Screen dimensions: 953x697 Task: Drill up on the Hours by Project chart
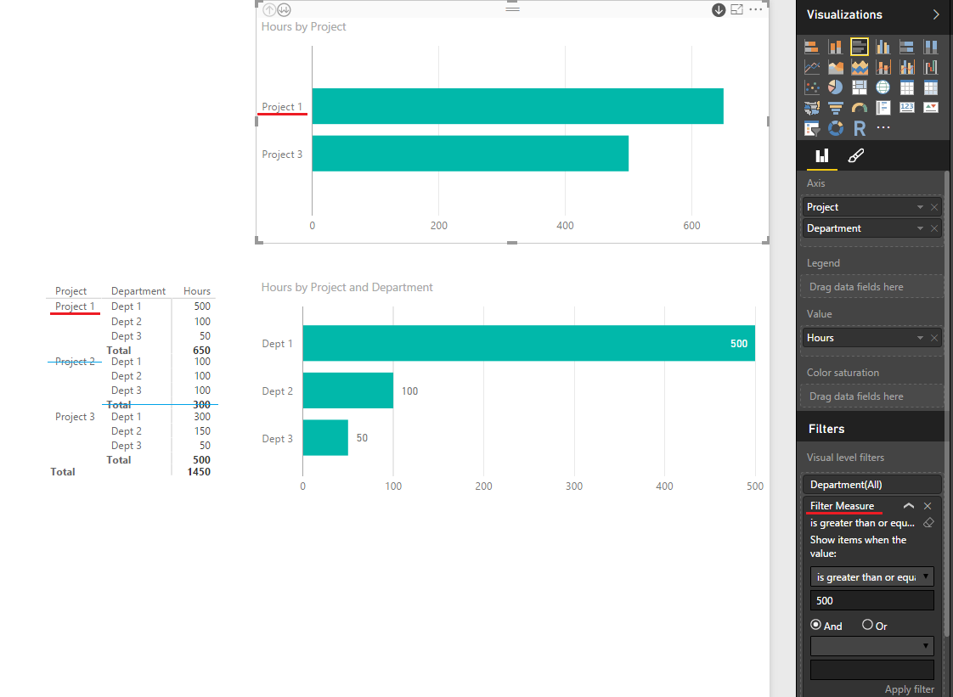[269, 9]
